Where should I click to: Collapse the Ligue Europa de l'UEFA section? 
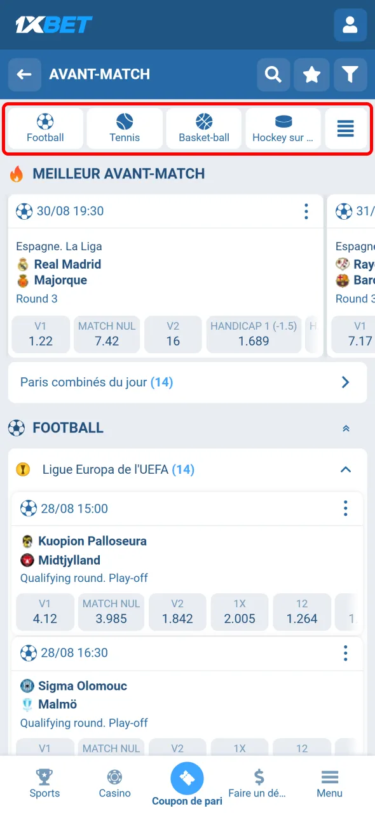(345, 469)
